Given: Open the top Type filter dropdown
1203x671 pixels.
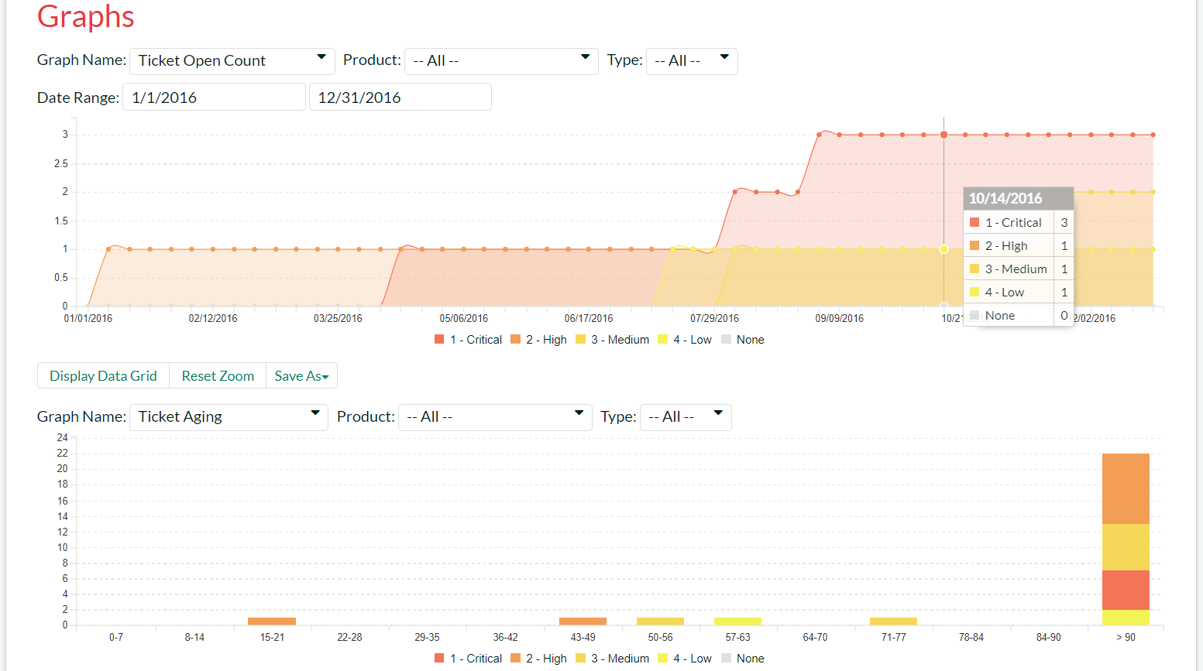Looking at the screenshot, I should pos(691,61).
